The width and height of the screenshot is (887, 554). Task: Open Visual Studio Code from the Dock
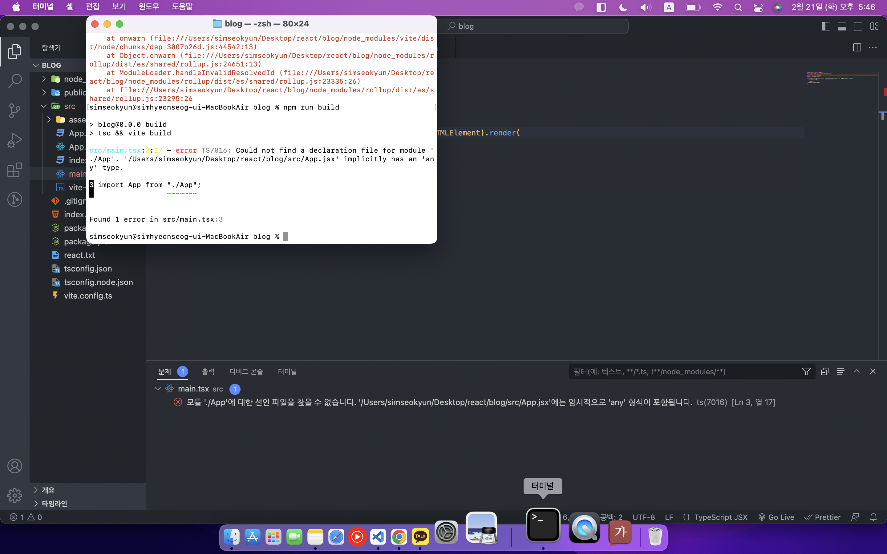pyautogui.click(x=378, y=537)
